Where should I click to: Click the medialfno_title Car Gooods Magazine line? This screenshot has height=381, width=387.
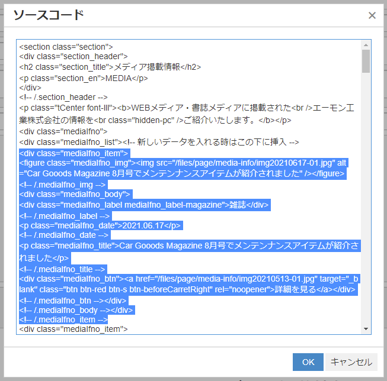pyautogui.click(x=184, y=246)
